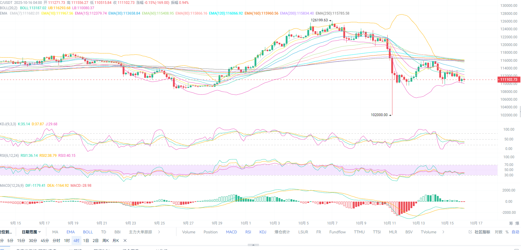Viewport: 521px width, 250px height.
Task: Close the timeframe bar with the X
Action: (x=125, y=240)
